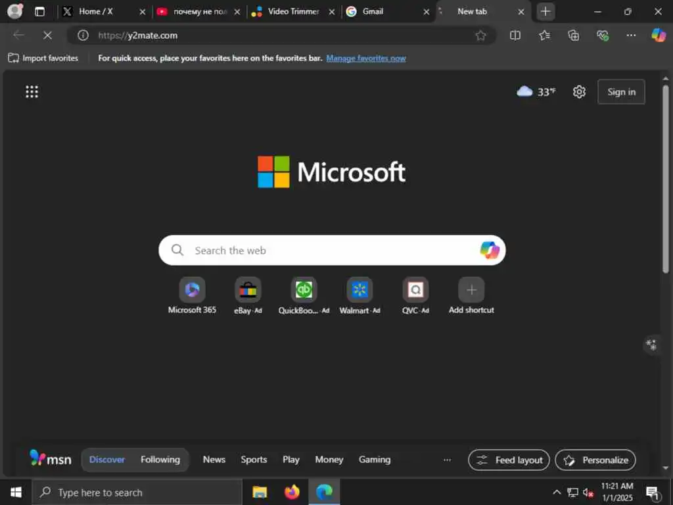
Task: Open the Windows Start menu
Action: 16,492
